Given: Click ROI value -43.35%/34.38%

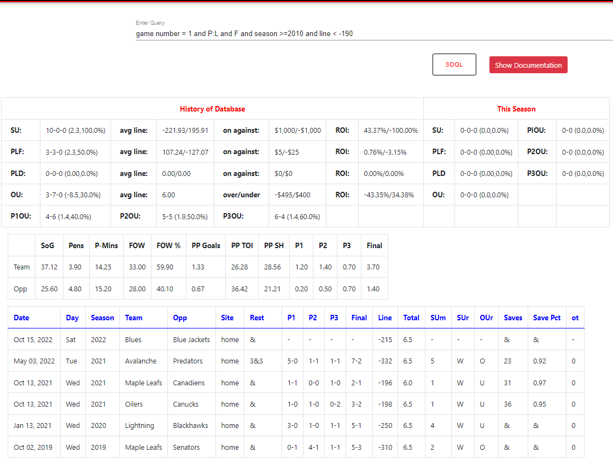Looking at the screenshot, I should point(389,195).
